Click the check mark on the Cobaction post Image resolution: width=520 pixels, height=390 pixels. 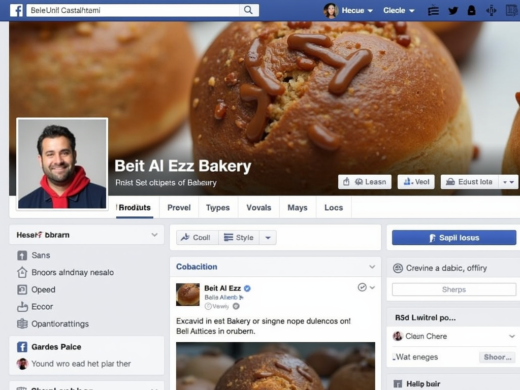click(361, 287)
